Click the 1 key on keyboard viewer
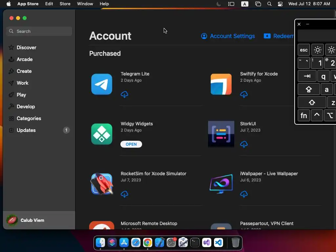 (317, 63)
